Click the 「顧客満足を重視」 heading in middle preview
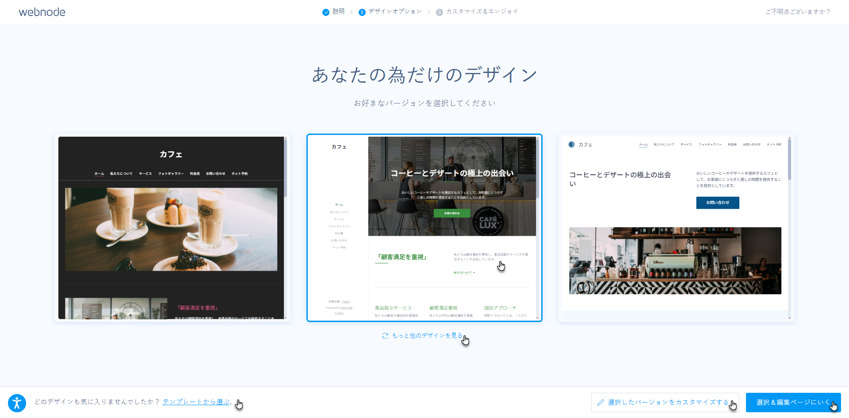Viewport: 849px width, 418px height. [x=402, y=257]
